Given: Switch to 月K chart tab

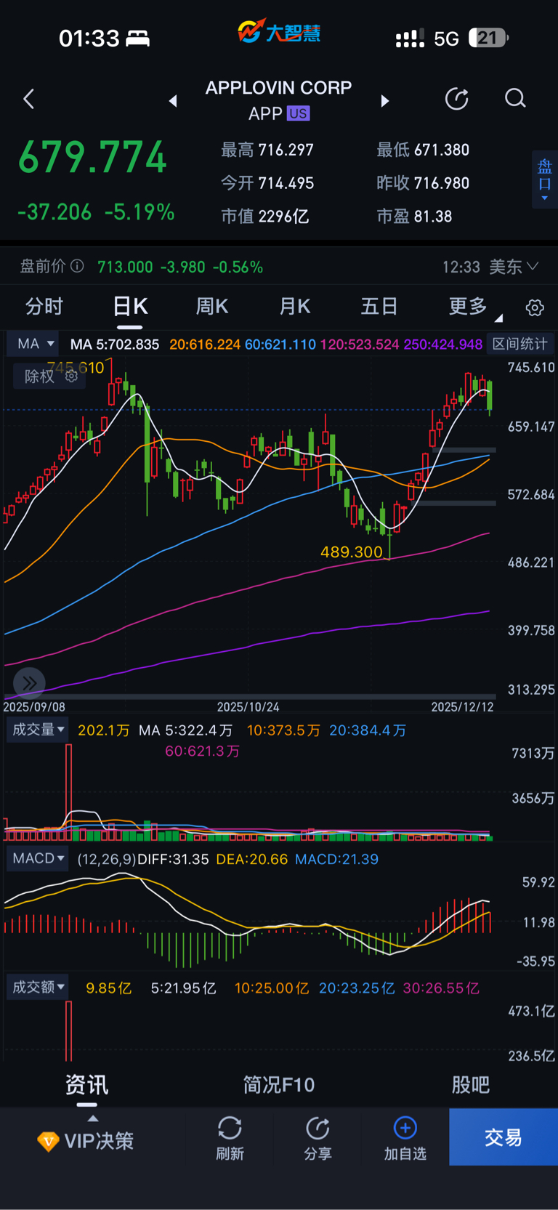Looking at the screenshot, I should point(295,307).
